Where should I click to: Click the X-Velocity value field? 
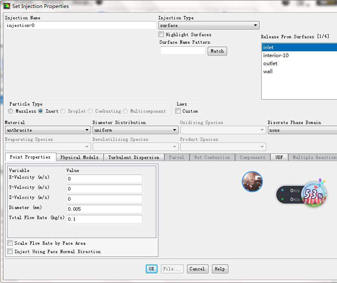click(x=104, y=179)
